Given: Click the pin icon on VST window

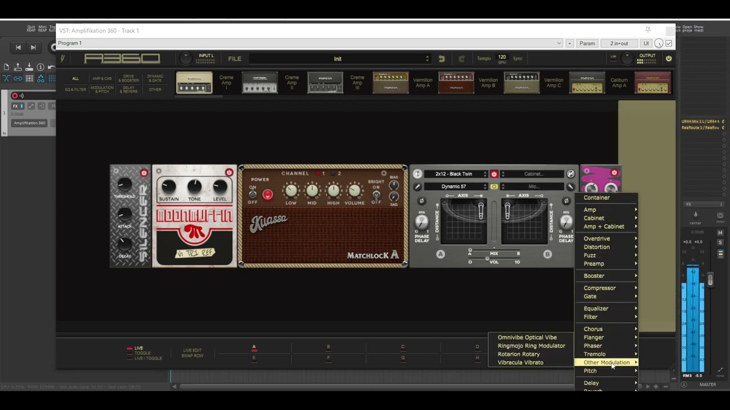Looking at the screenshot, I should [648, 30].
